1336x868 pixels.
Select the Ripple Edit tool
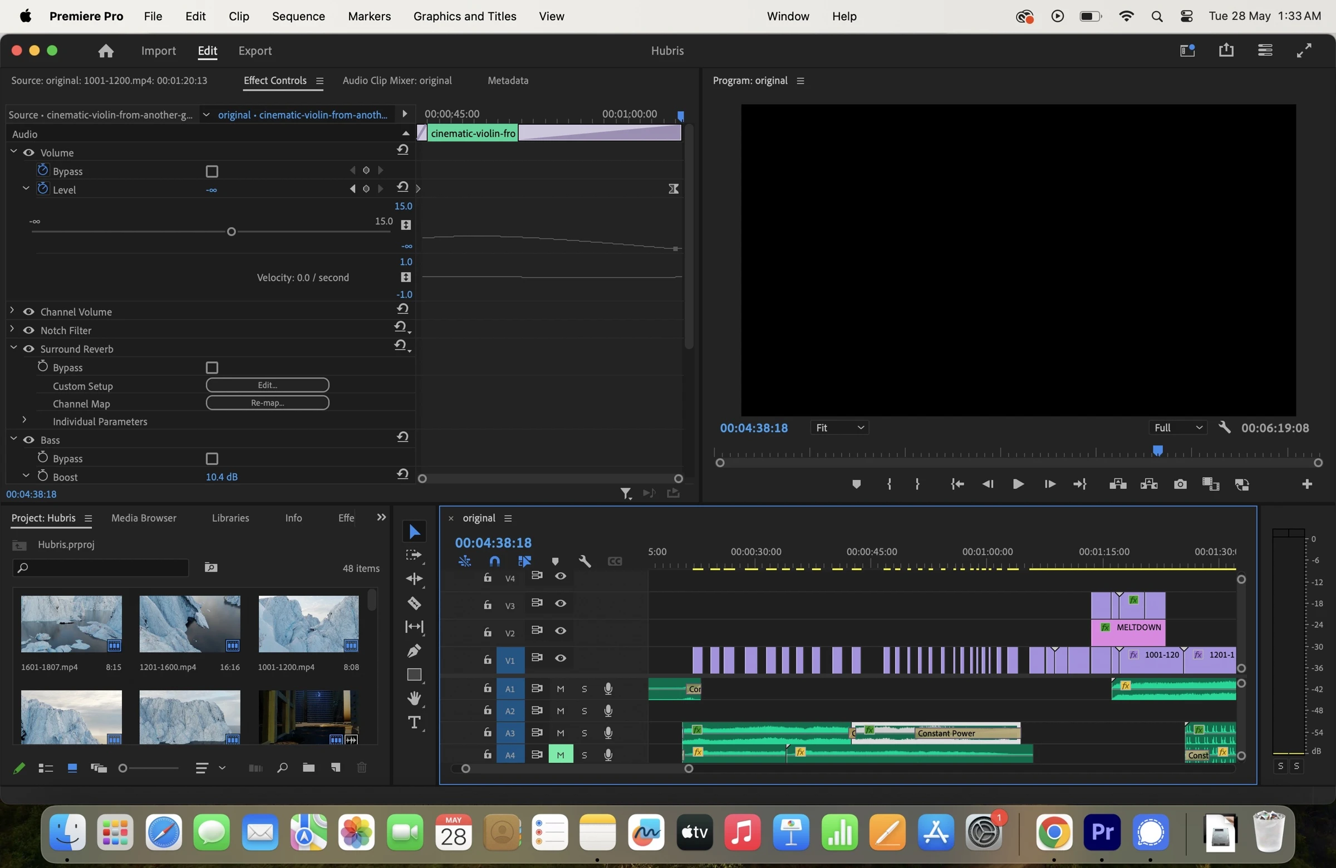click(x=414, y=579)
